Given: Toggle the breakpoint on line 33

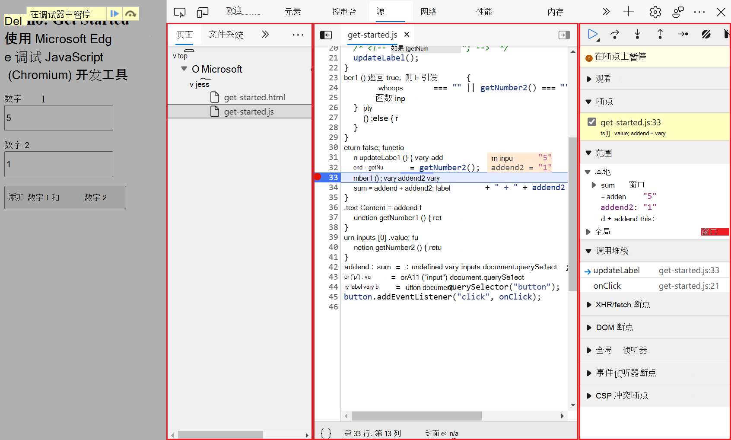Looking at the screenshot, I should pos(318,177).
